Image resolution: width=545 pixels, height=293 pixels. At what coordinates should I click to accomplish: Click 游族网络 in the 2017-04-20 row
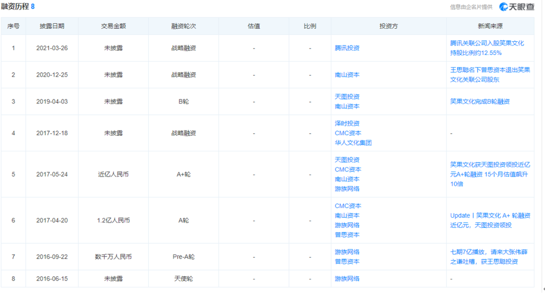click(x=347, y=225)
